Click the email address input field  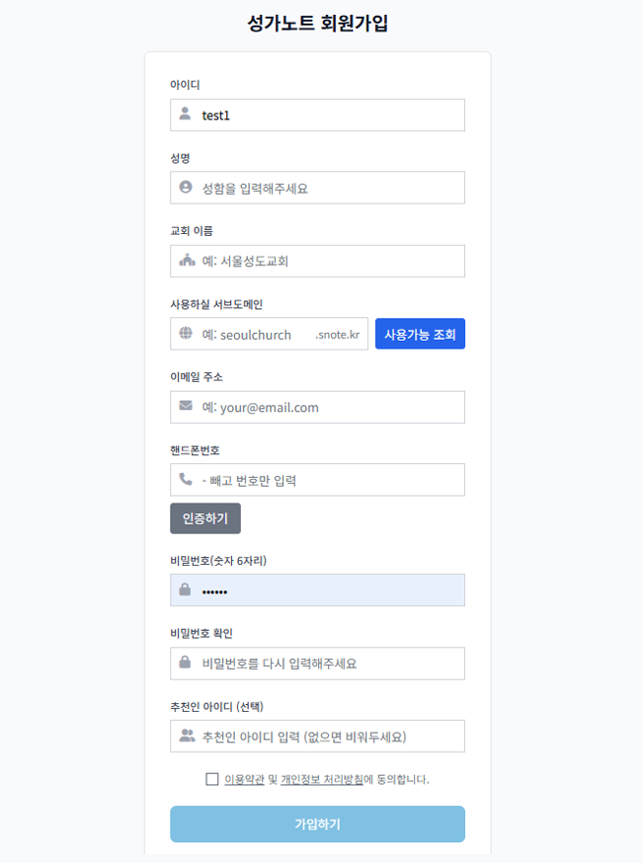point(316,407)
